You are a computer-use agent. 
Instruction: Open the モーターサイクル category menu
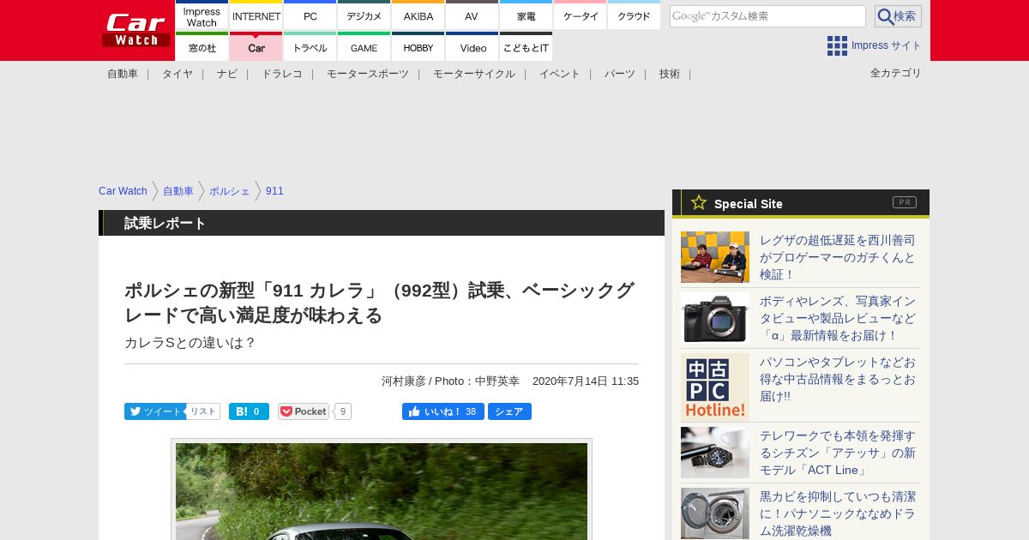tap(474, 74)
